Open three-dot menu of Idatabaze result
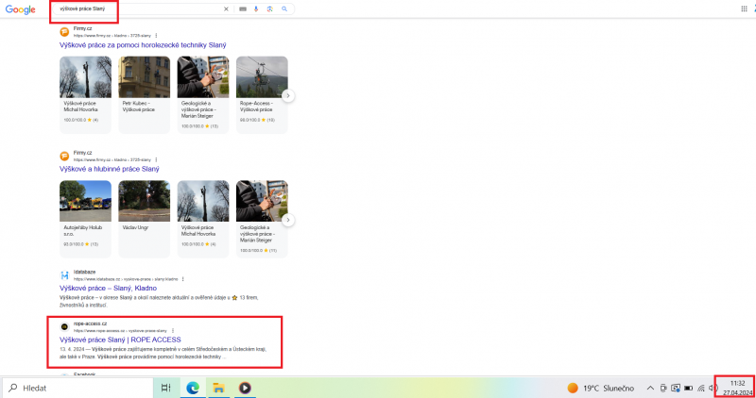The width and height of the screenshot is (756, 398). 182,279
